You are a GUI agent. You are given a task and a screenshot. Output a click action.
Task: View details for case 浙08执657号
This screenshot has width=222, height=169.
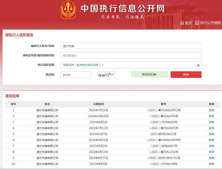click(x=211, y=146)
